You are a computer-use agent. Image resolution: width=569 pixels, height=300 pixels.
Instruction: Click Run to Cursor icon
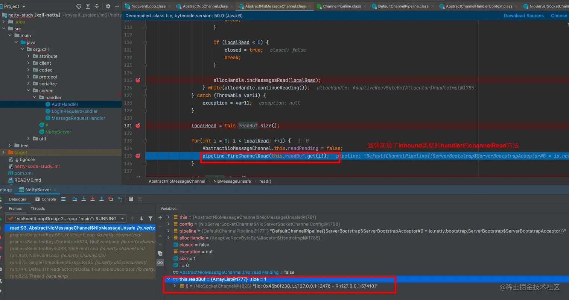coord(120,199)
